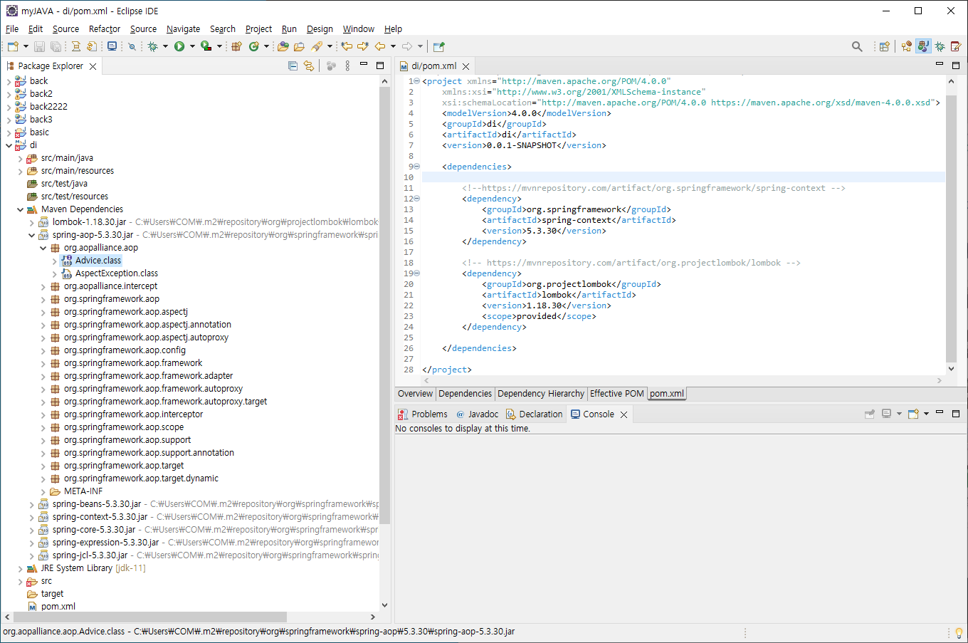Click the Debug bug icon in main toolbar
Image resolution: width=968 pixels, height=643 pixels.
tap(152, 46)
